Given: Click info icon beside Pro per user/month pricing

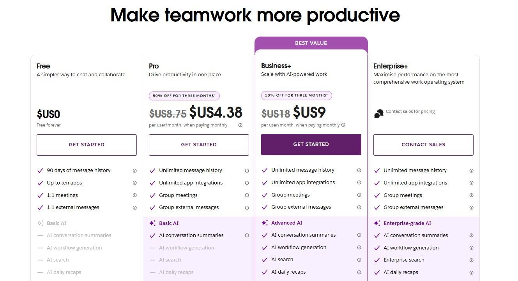Looking at the screenshot, I should tap(240, 125).
